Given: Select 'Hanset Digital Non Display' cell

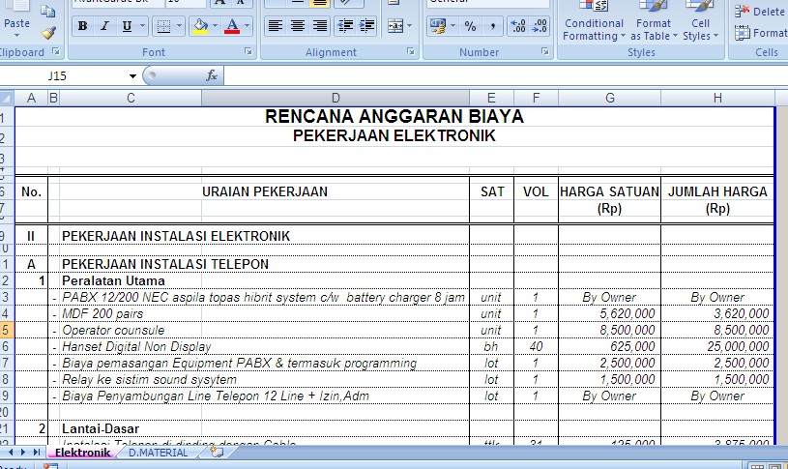Looking at the screenshot, I should (x=136, y=347).
